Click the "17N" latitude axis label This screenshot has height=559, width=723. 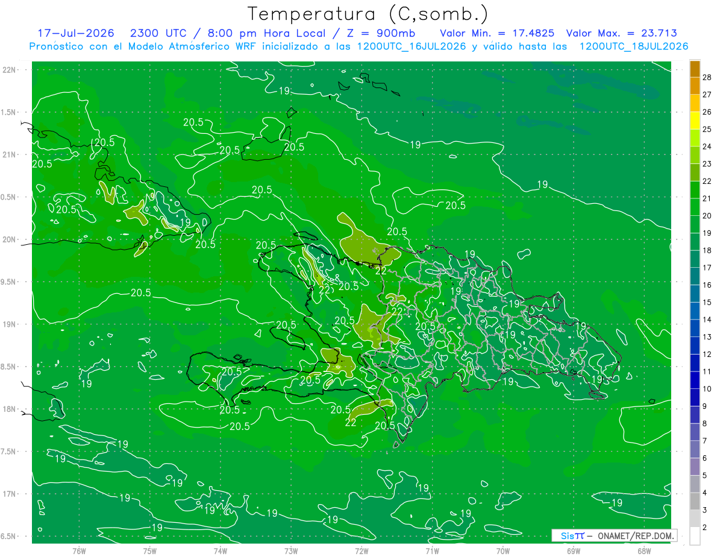point(10,494)
